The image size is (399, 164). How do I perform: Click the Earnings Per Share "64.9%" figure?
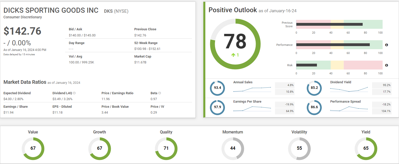(x=290, y=111)
